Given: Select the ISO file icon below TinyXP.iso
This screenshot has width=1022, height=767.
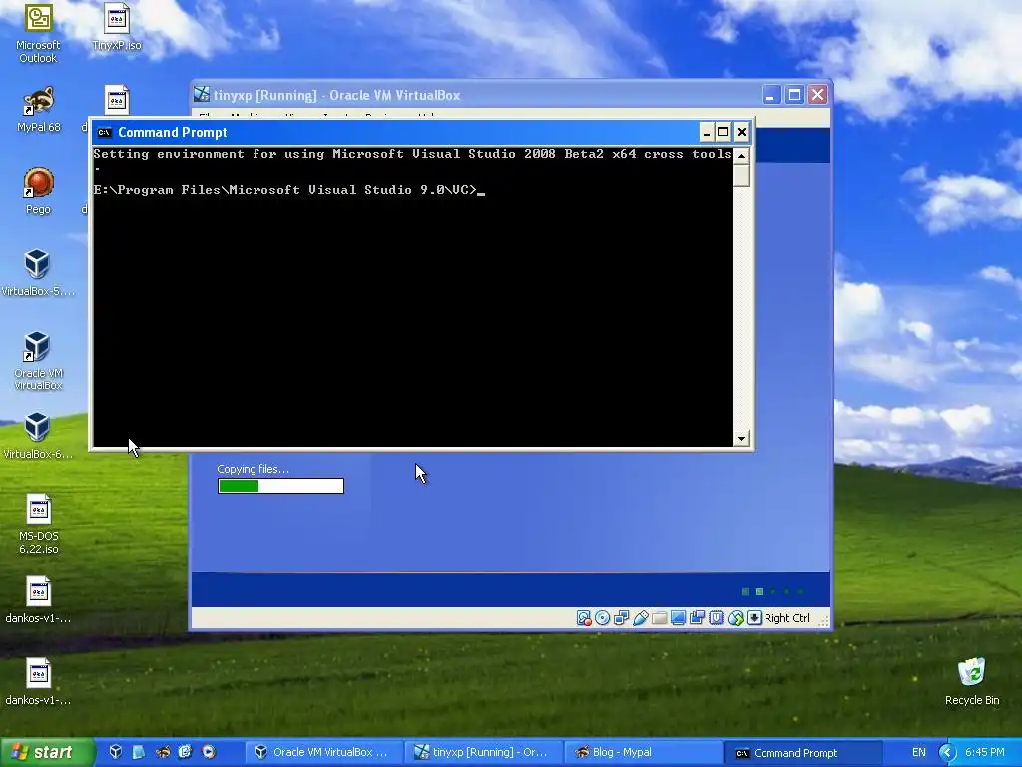Looking at the screenshot, I should [117, 101].
